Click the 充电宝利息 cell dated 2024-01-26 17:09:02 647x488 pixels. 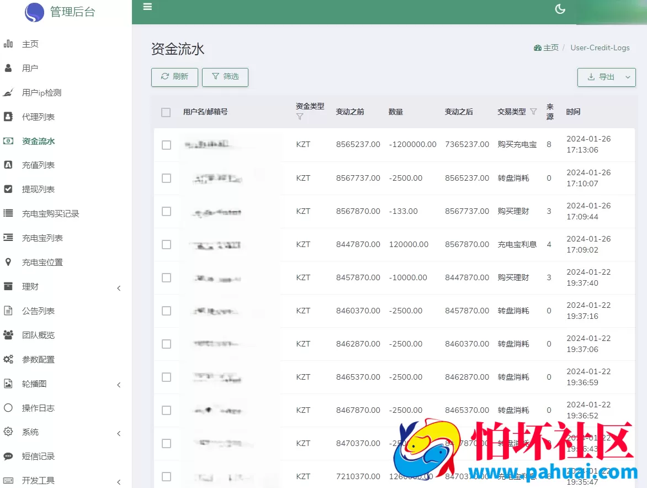click(x=517, y=244)
